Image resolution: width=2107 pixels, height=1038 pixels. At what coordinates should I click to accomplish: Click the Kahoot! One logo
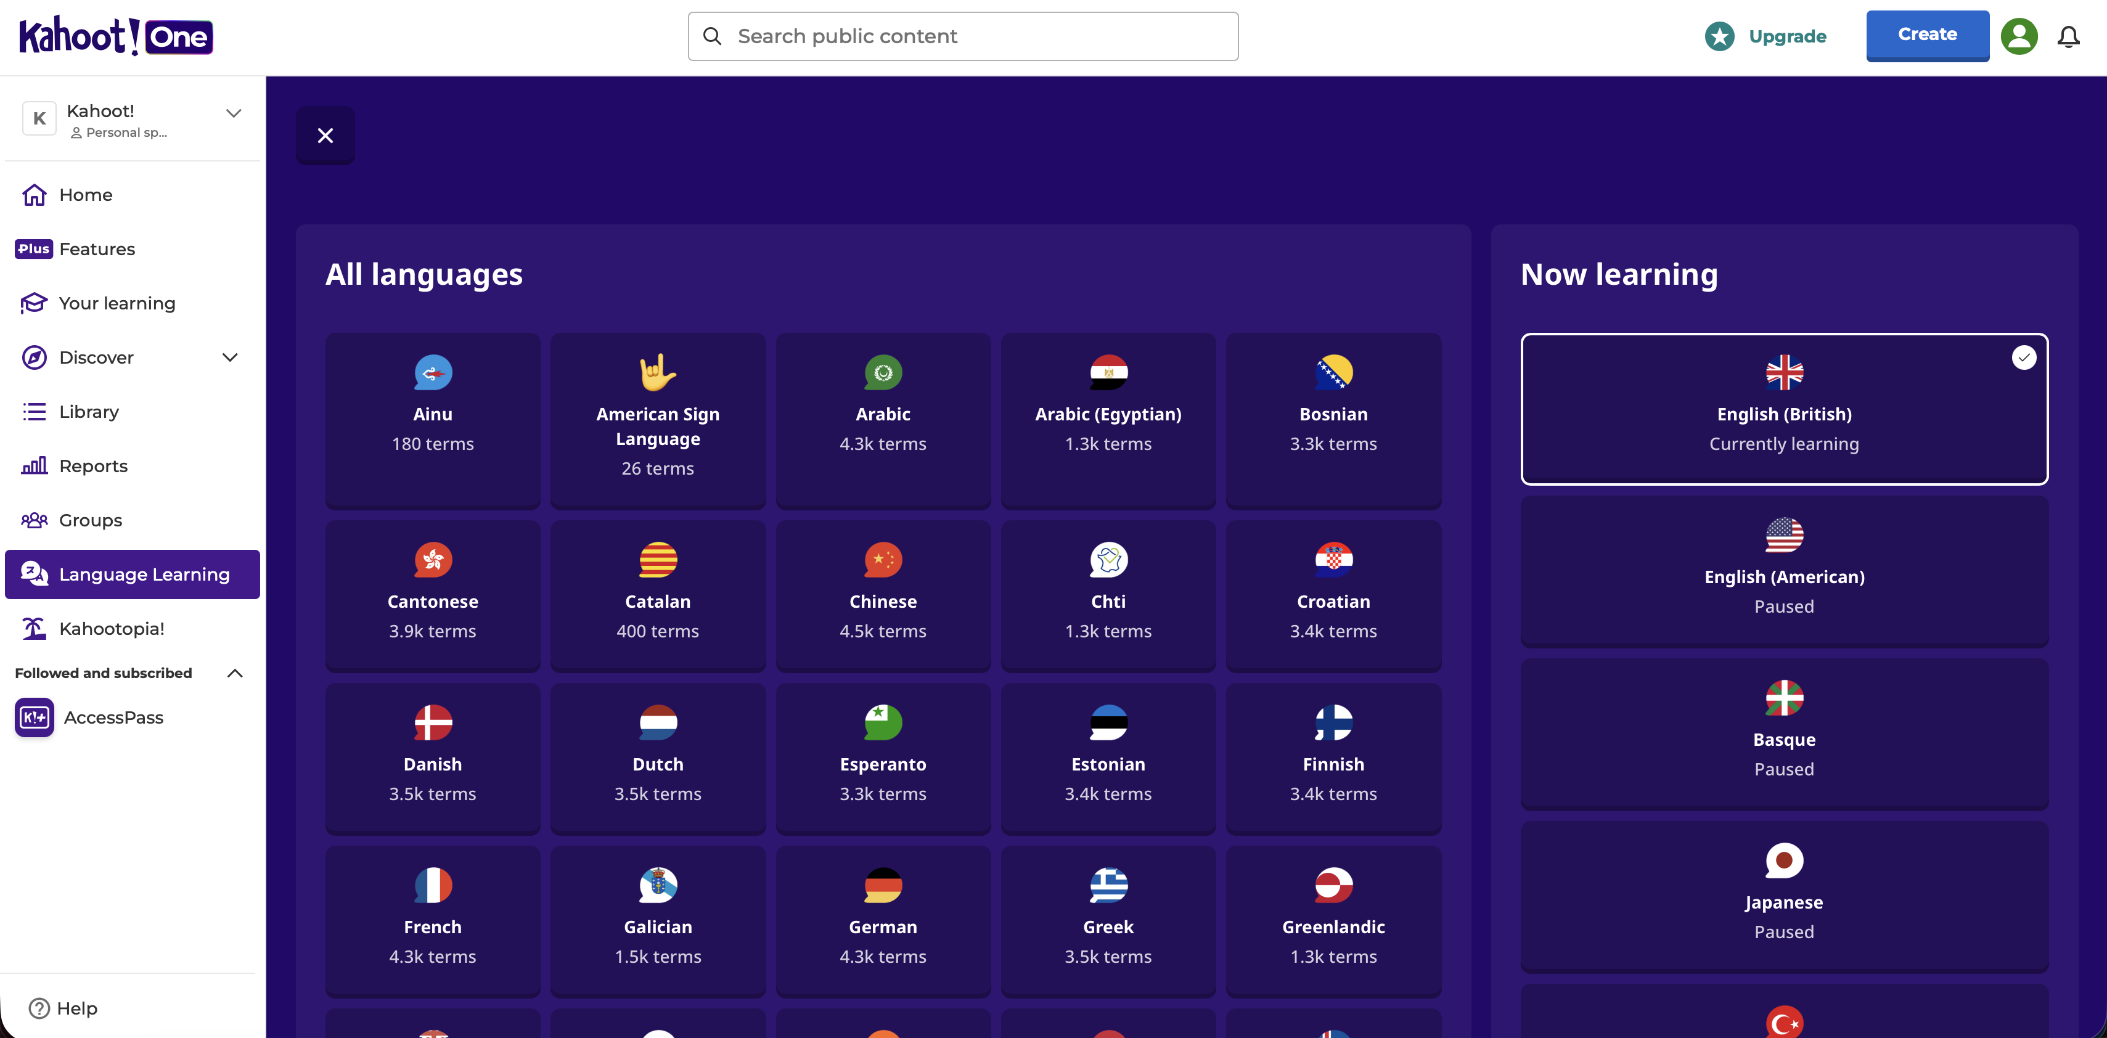click(116, 36)
